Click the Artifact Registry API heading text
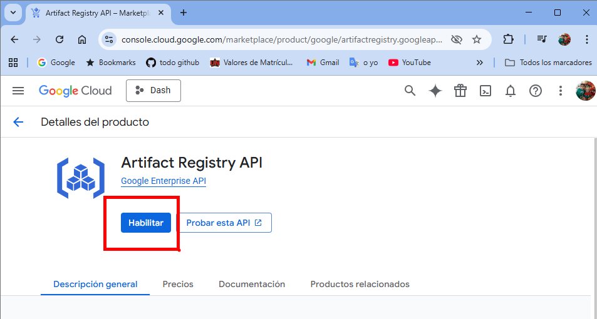Viewport: 597px width, 319px height. [x=192, y=163]
